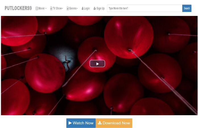Focus the movie title search field
Image resolution: width=199 pixels, height=128 pixels.
point(144,8)
